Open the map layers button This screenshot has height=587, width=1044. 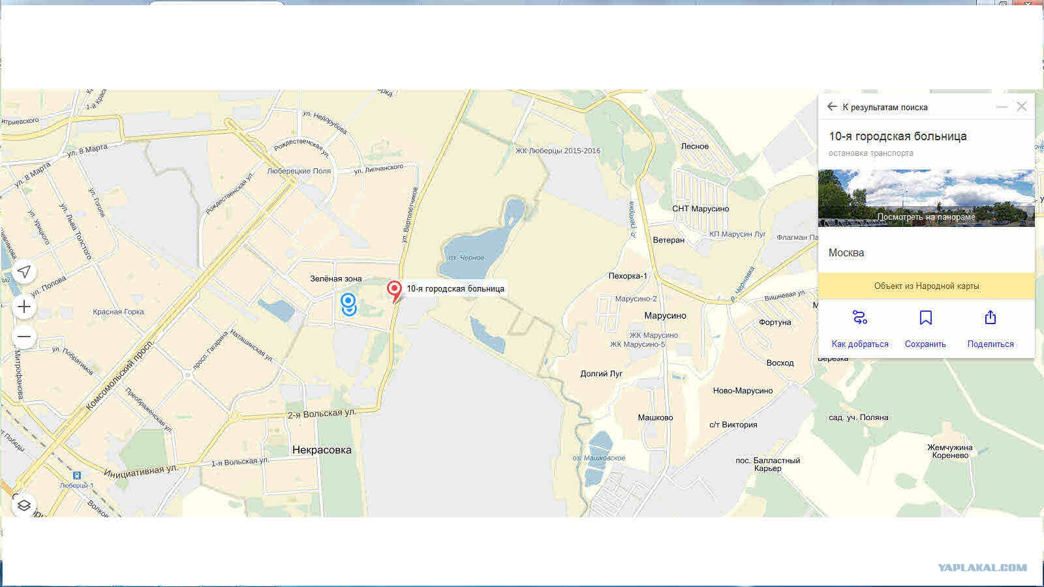[x=23, y=505]
